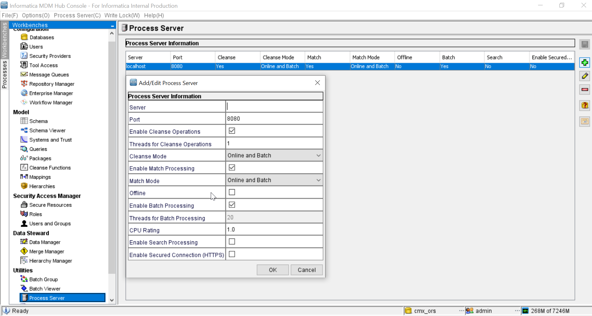Open the Options menu

(36, 15)
